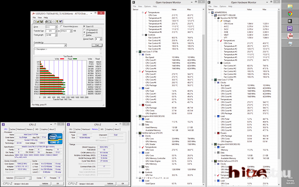
Task: Click the ATTO benchmark taskbar icon
Action: pyautogui.click(x=290, y=36)
